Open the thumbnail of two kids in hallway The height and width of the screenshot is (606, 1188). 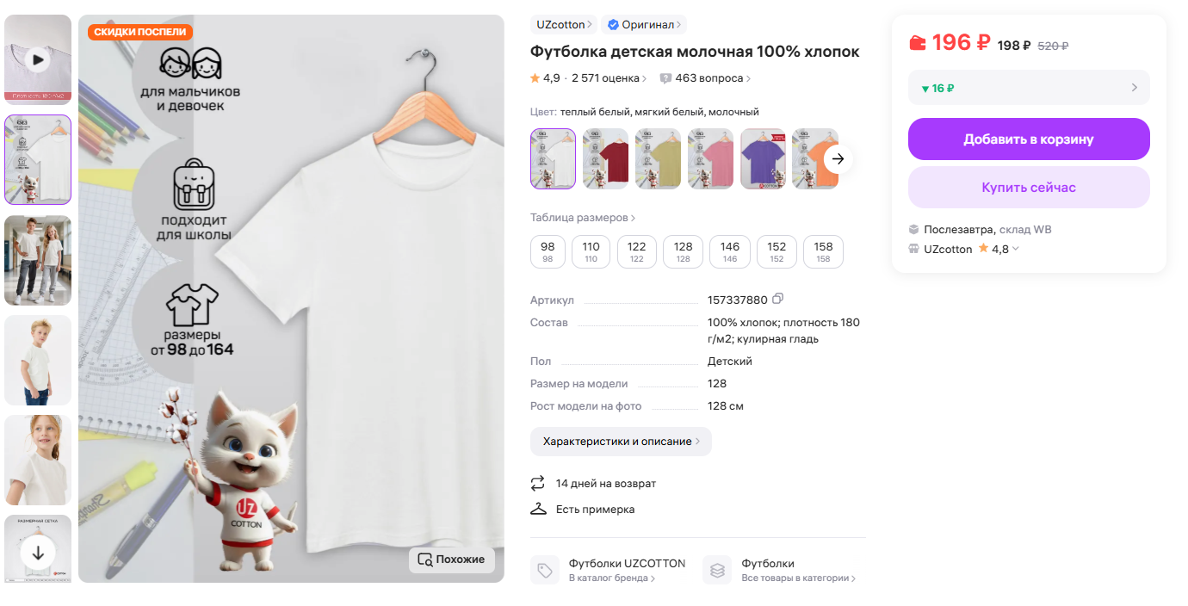38,260
